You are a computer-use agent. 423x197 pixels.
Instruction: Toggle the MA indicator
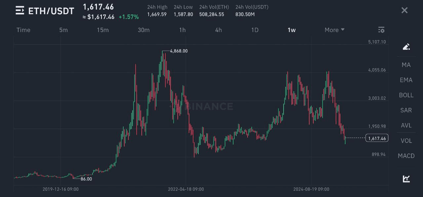tap(406, 65)
